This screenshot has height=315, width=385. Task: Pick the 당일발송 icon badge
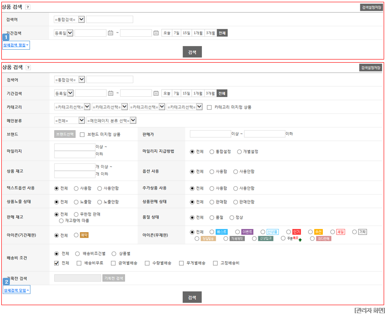click(x=208, y=238)
